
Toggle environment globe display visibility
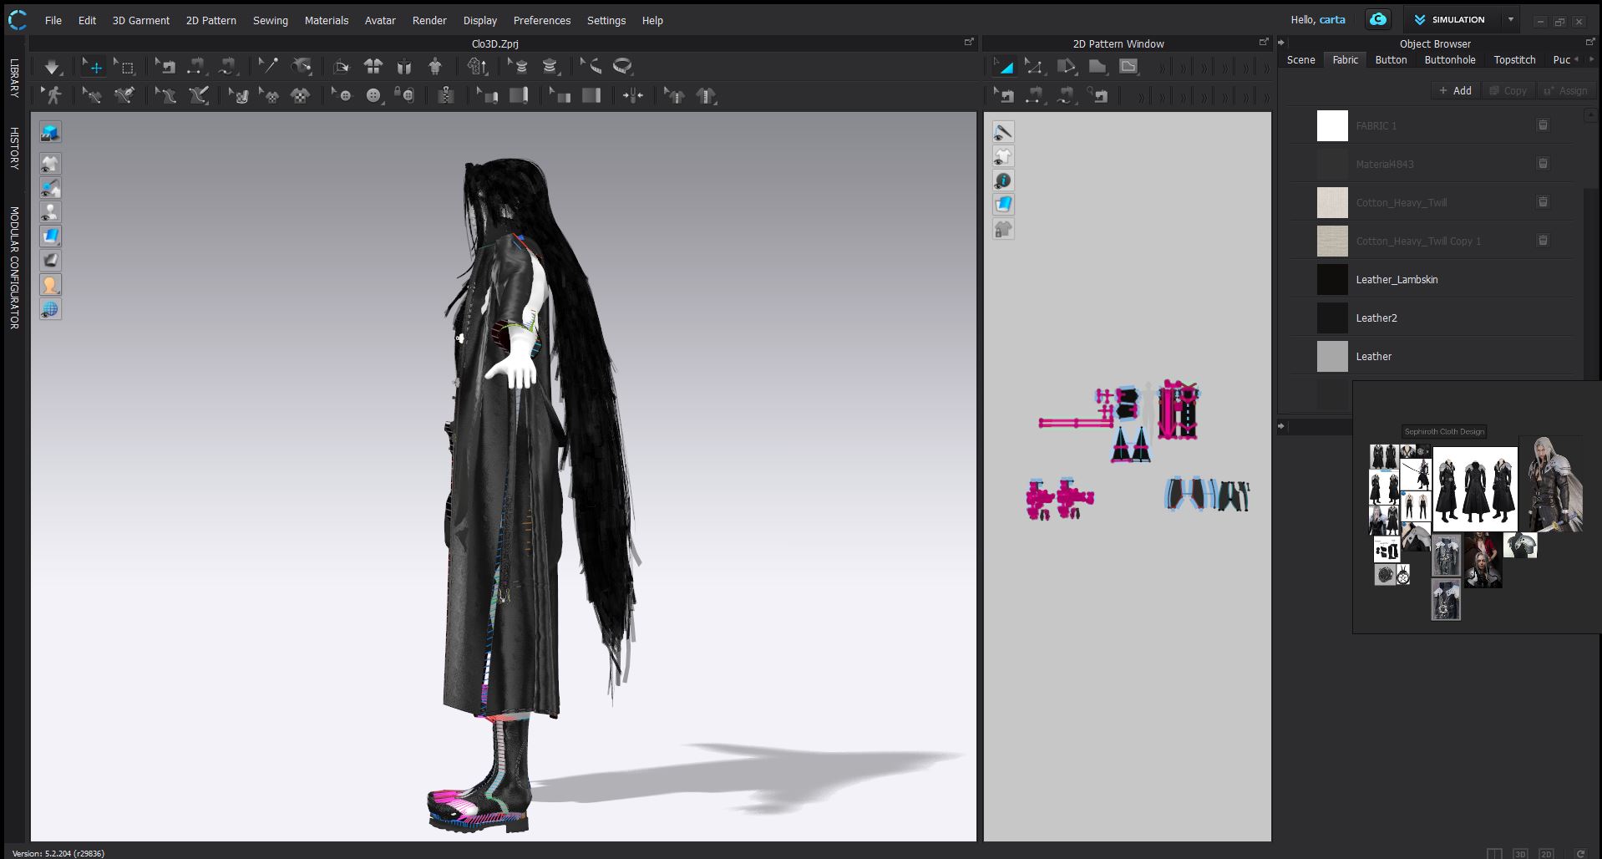click(x=50, y=309)
